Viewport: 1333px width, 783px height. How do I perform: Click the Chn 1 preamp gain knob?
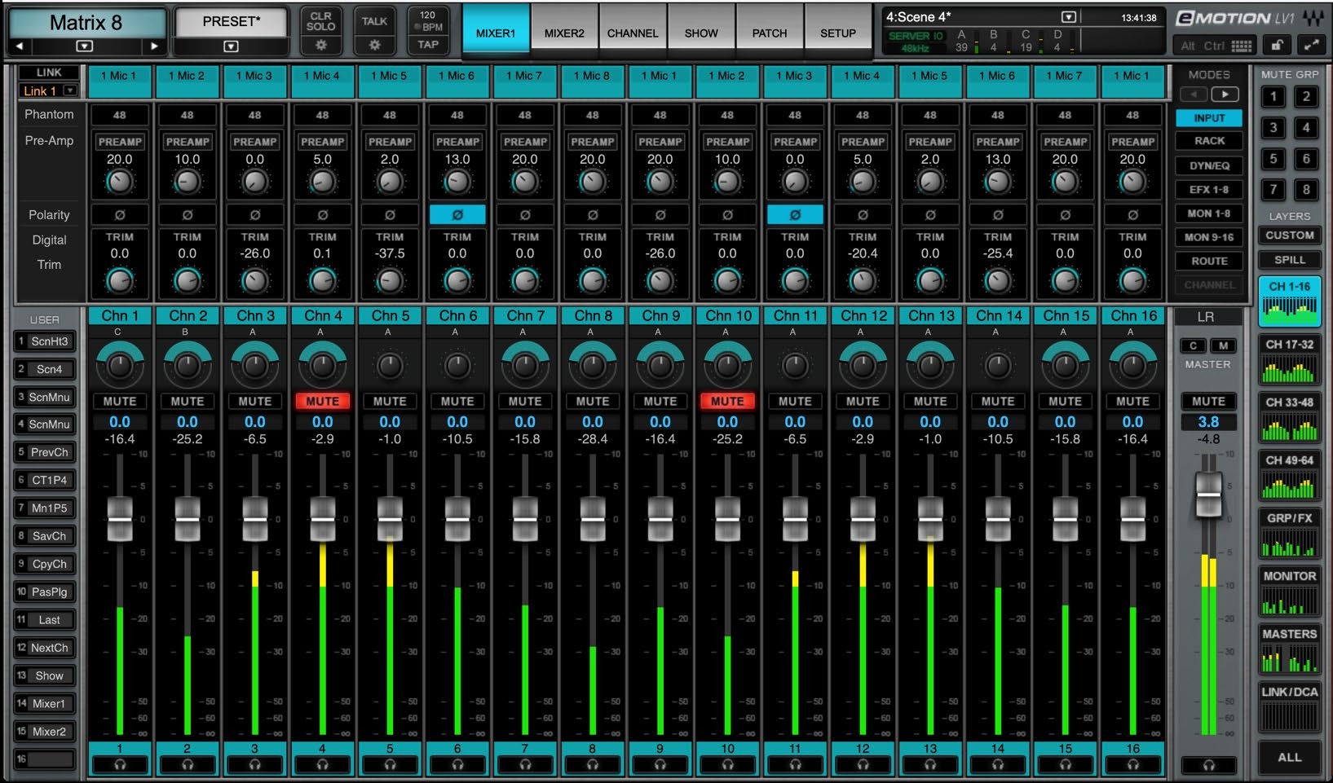pyautogui.click(x=120, y=182)
